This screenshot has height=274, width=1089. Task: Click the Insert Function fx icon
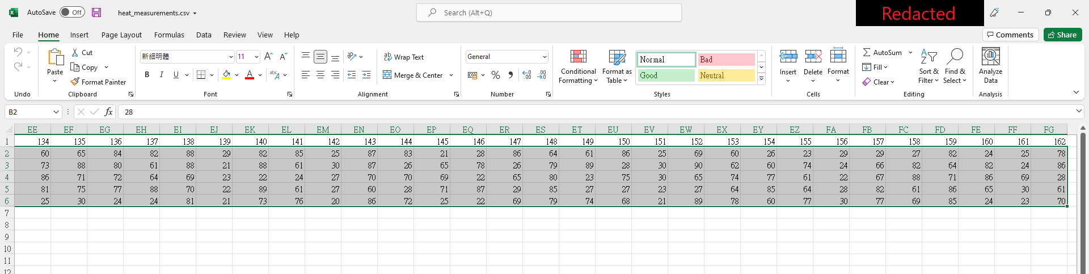click(x=108, y=112)
